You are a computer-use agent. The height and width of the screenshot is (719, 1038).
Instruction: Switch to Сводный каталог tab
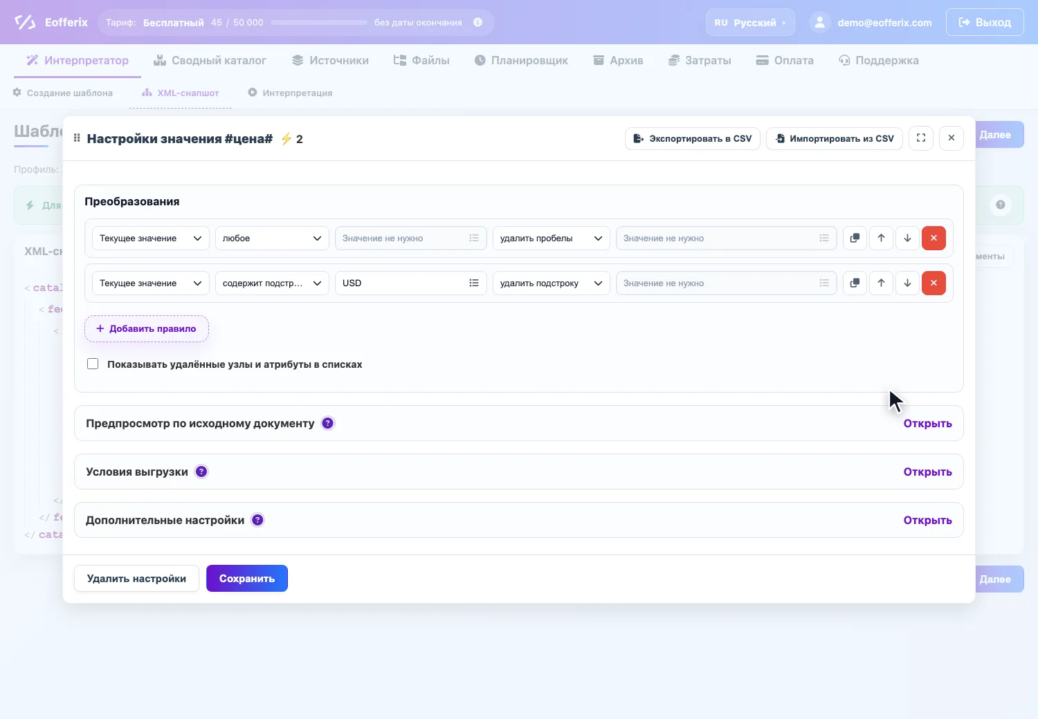point(210,60)
